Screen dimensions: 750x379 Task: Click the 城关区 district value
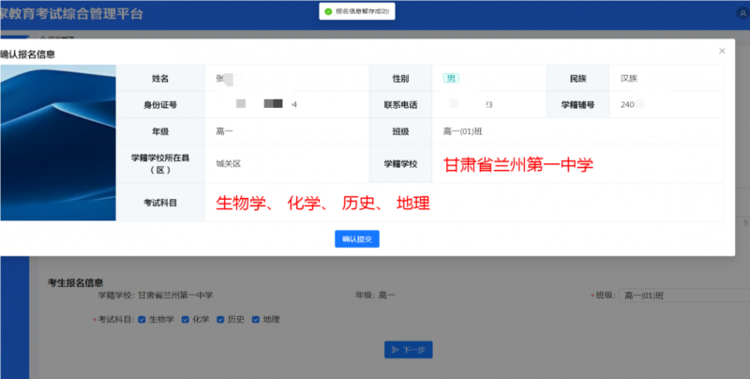pyautogui.click(x=229, y=163)
